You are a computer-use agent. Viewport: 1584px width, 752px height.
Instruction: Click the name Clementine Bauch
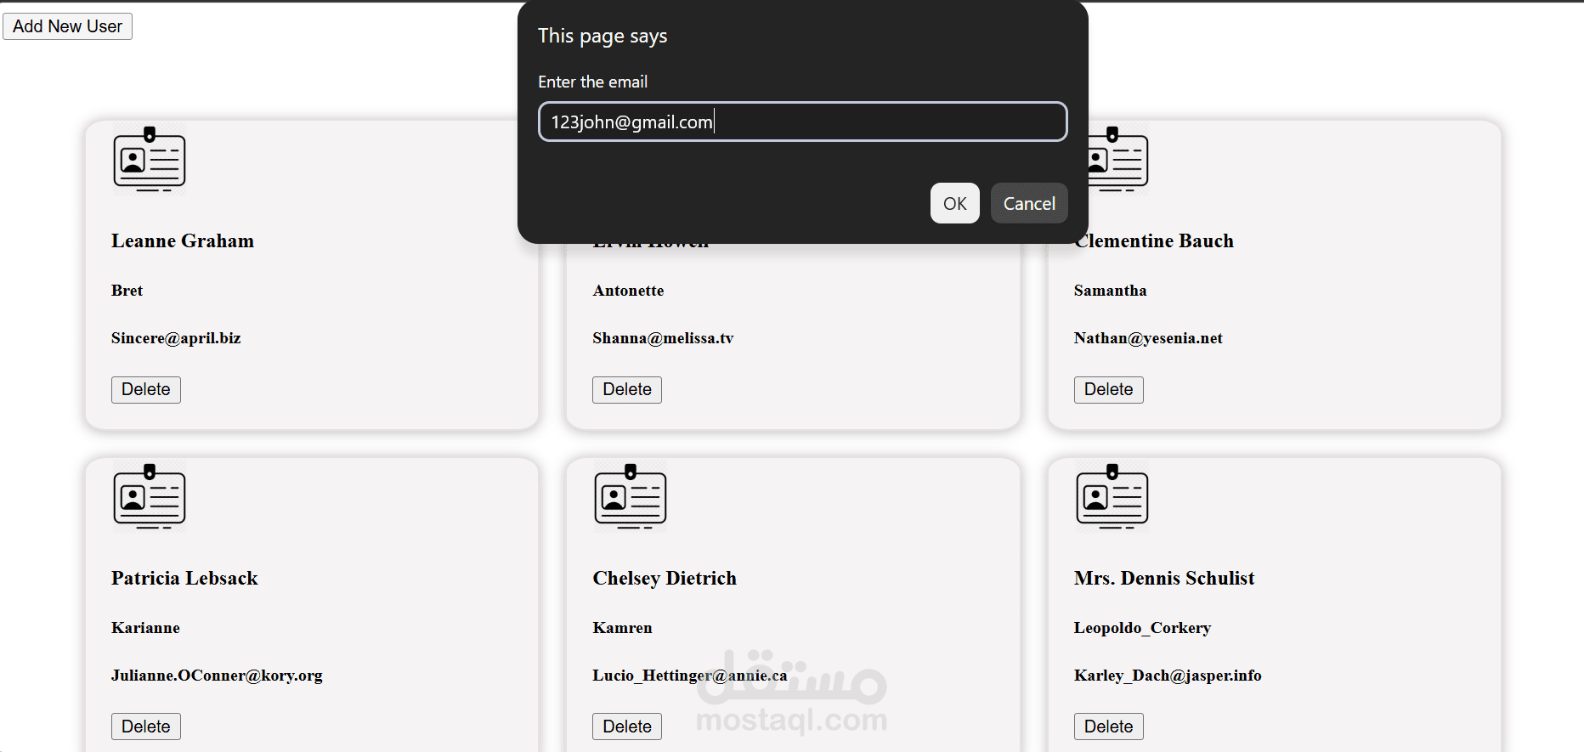(x=1156, y=241)
